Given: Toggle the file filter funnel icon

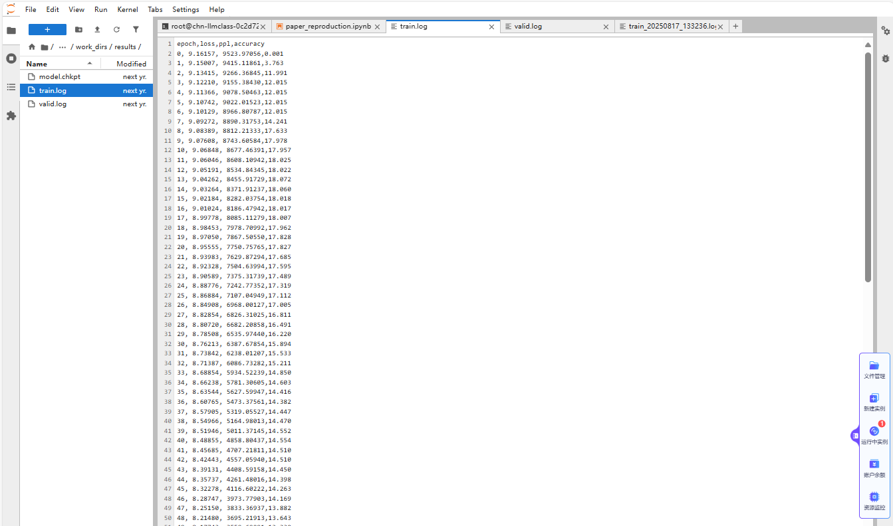Looking at the screenshot, I should tap(136, 30).
